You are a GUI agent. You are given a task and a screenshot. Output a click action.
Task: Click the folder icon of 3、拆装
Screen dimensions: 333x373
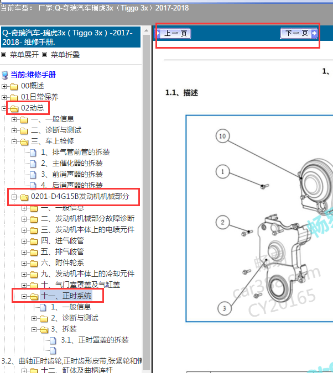coord(44,330)
